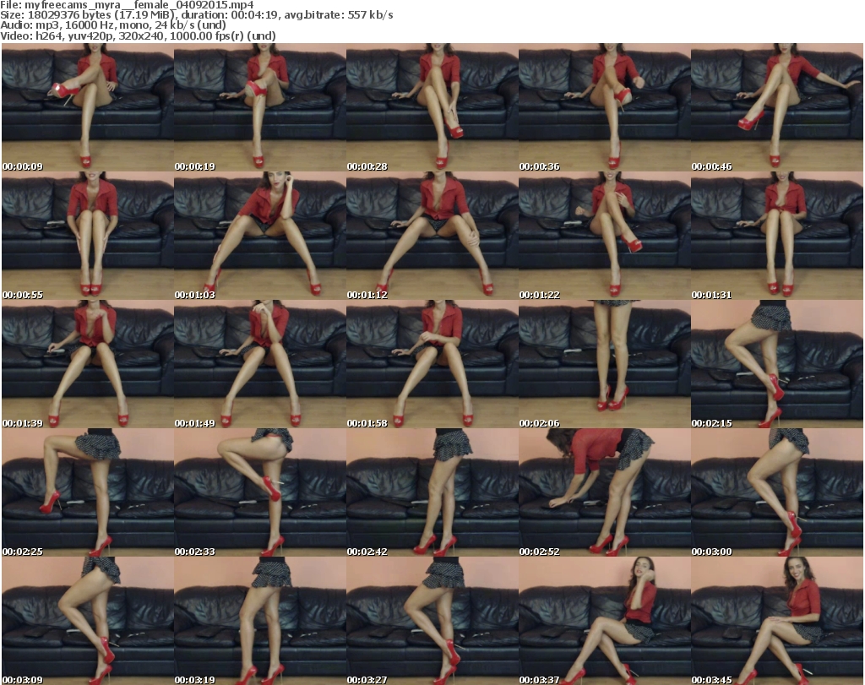This screenshot has height=685, width=865.
Task: Select the thumbnail timestamped 00:00:46
Action: coord(777,107)
